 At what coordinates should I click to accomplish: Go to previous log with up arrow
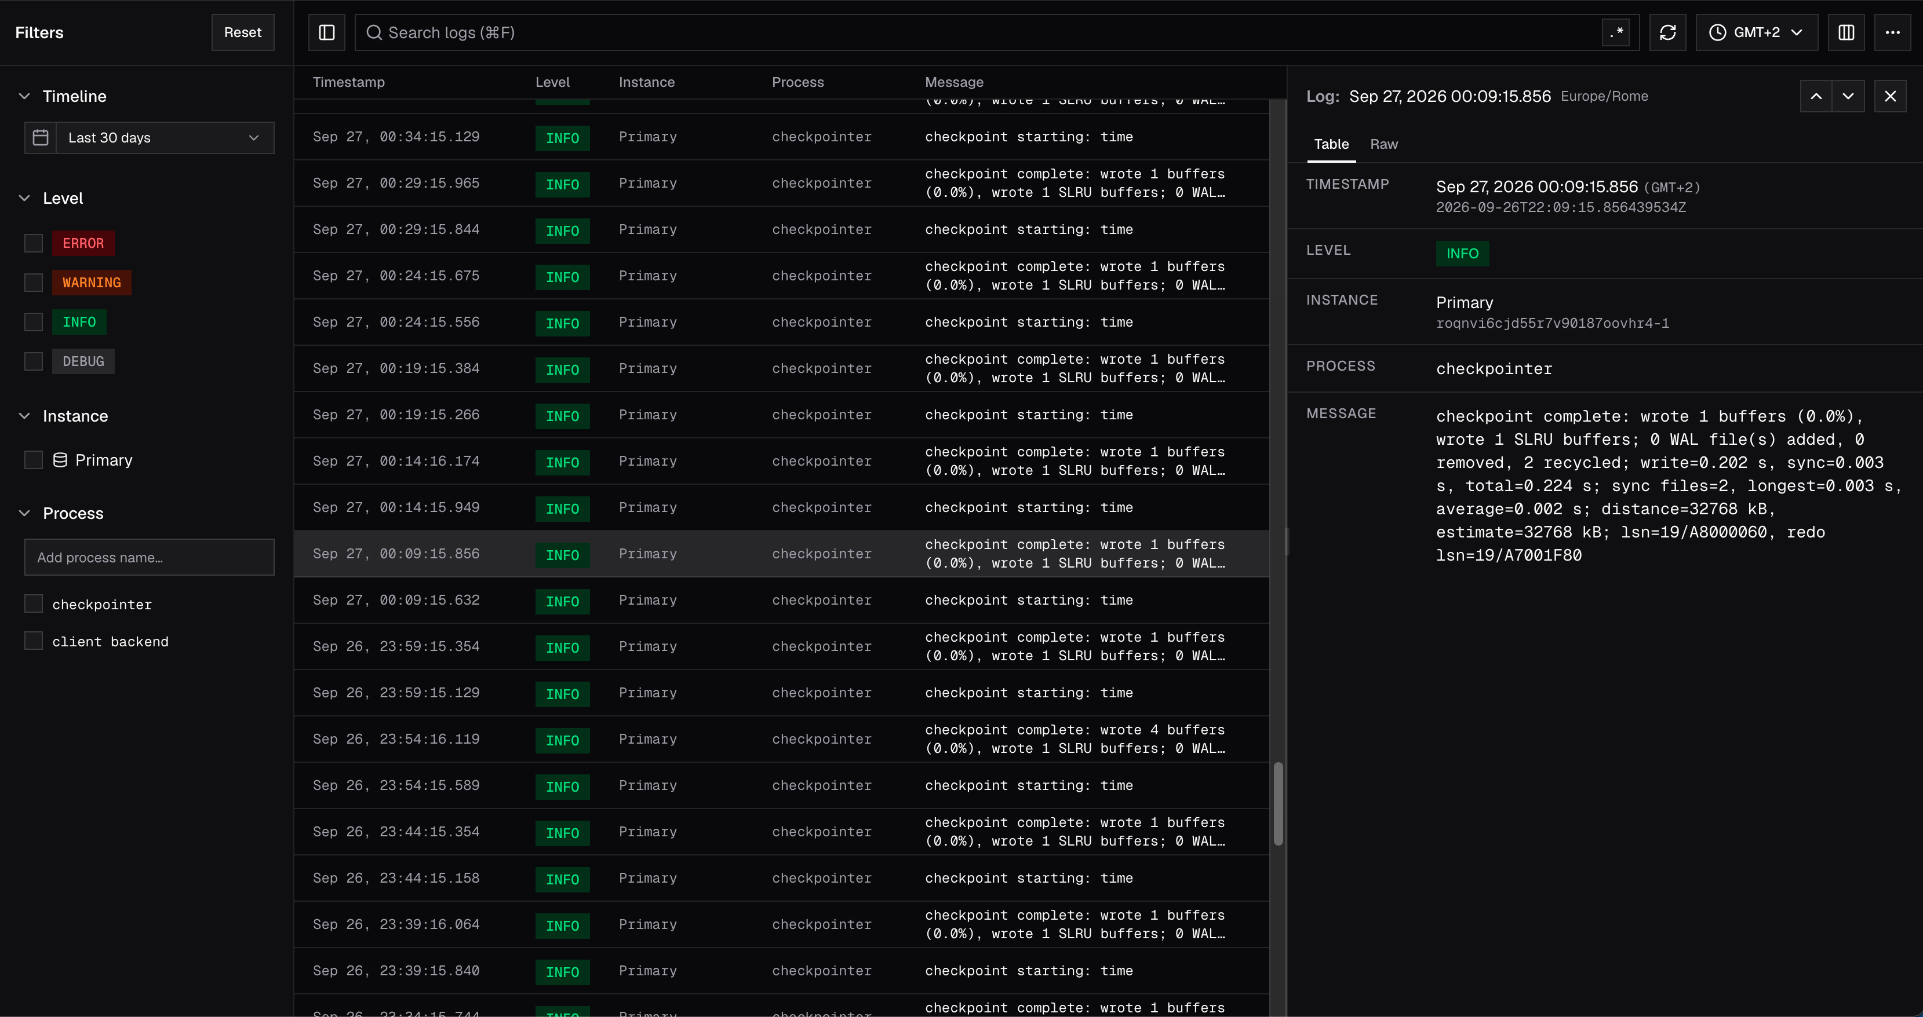(1816, 96)
